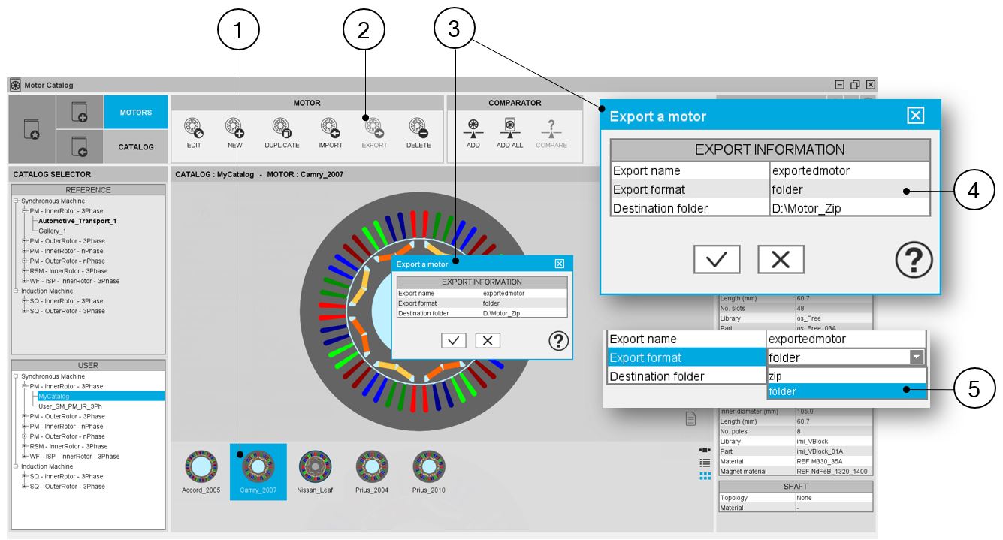
Task: Expand PM - OuterRotor - nPhase in USER tree
Action: click(x=25, y=436)
